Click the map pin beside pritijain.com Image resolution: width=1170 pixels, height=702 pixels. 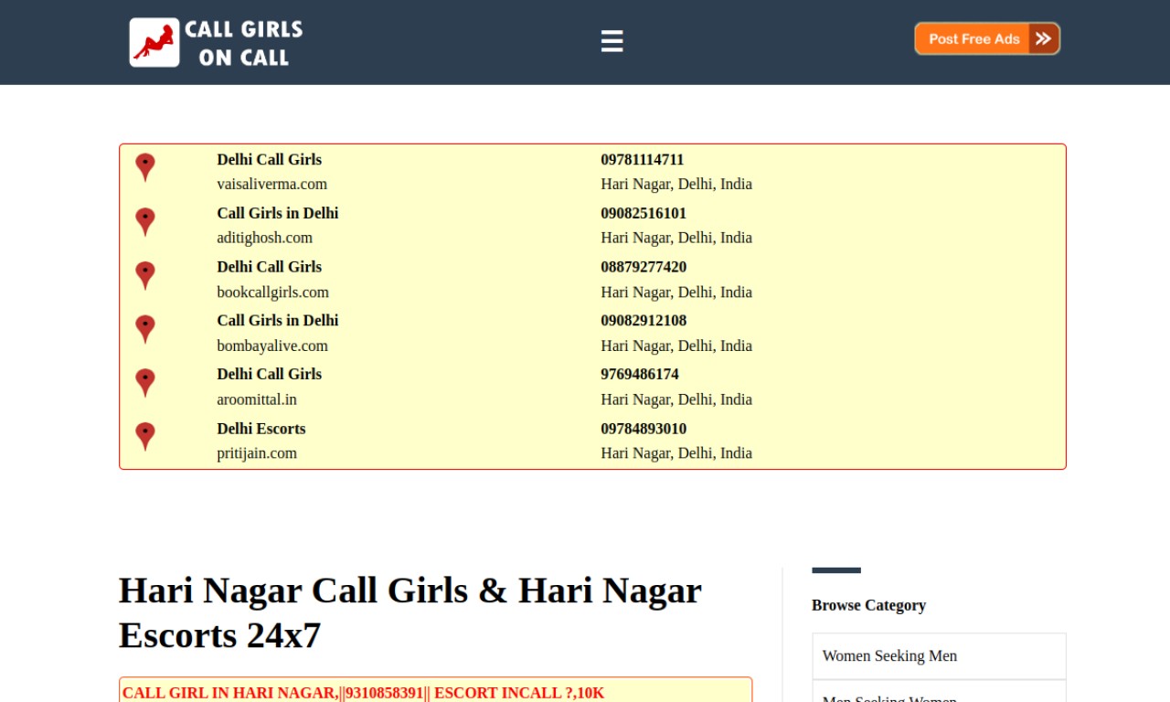[x=144, y=437]
